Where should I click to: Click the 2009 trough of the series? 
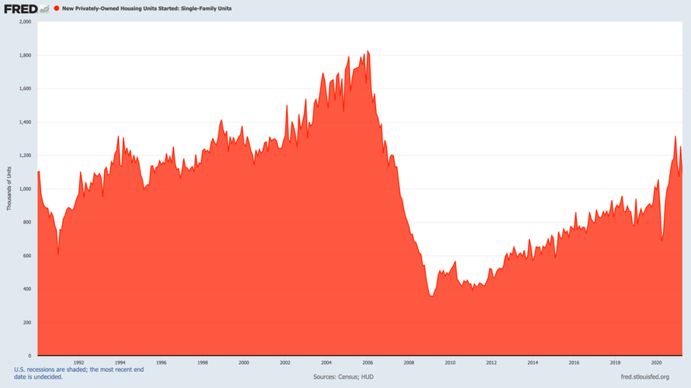pyautogui.click(x=431, y=296)
